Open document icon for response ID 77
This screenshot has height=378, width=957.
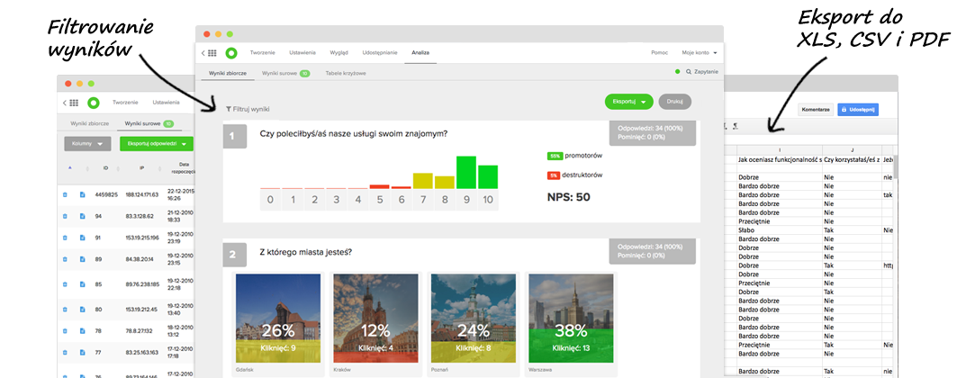82,352
